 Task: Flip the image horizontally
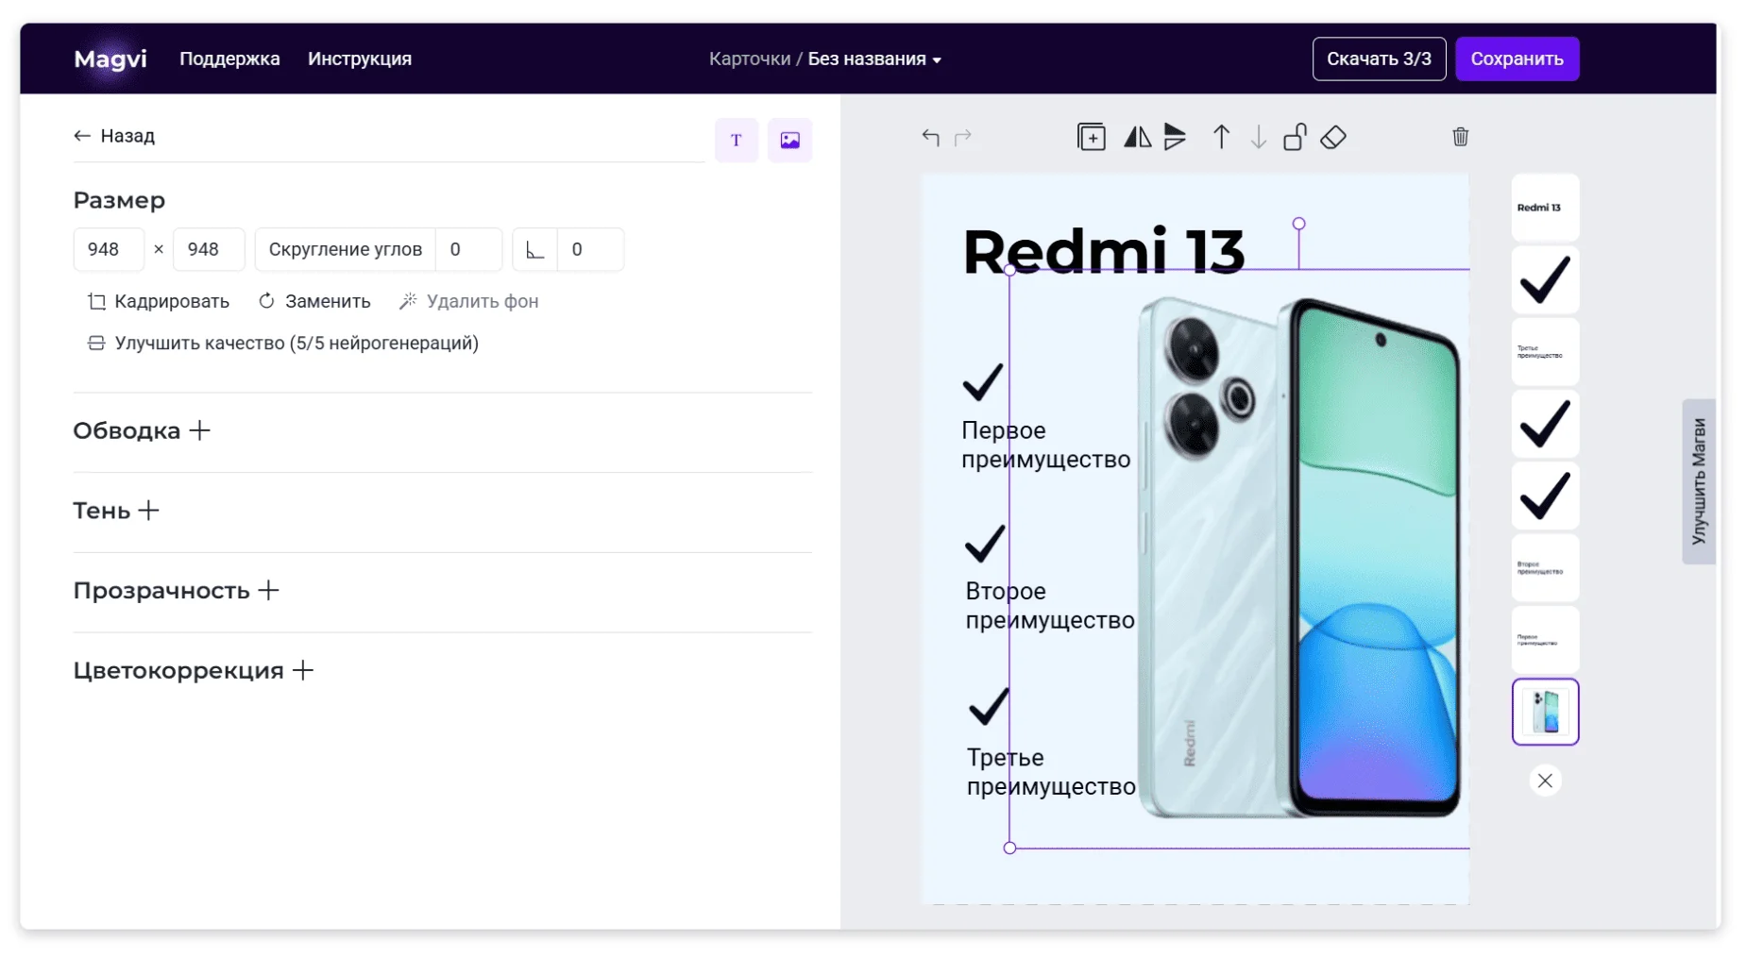coord(1137,138)
